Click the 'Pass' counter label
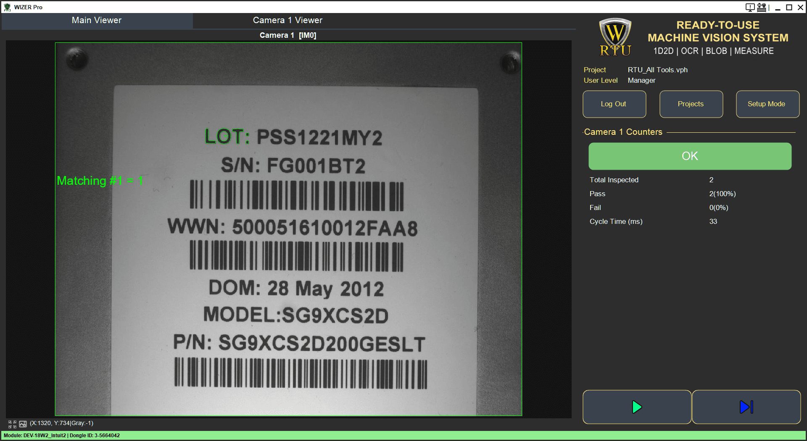 [597, 194]
